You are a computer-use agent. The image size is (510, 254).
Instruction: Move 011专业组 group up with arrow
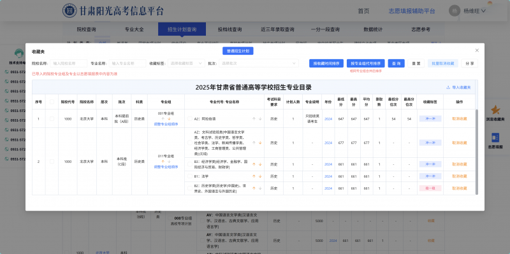pos(163,162)
